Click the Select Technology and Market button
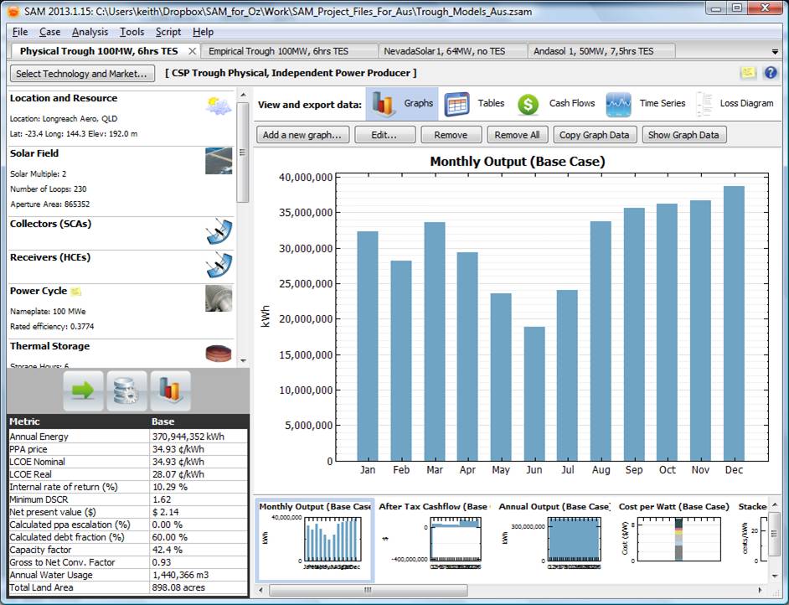This screenshot has height=605, width=789. pos(82,74)
